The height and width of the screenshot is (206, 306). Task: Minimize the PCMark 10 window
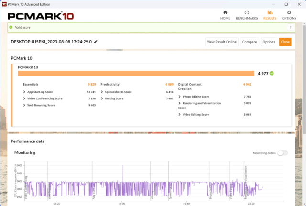pos(273,4)
